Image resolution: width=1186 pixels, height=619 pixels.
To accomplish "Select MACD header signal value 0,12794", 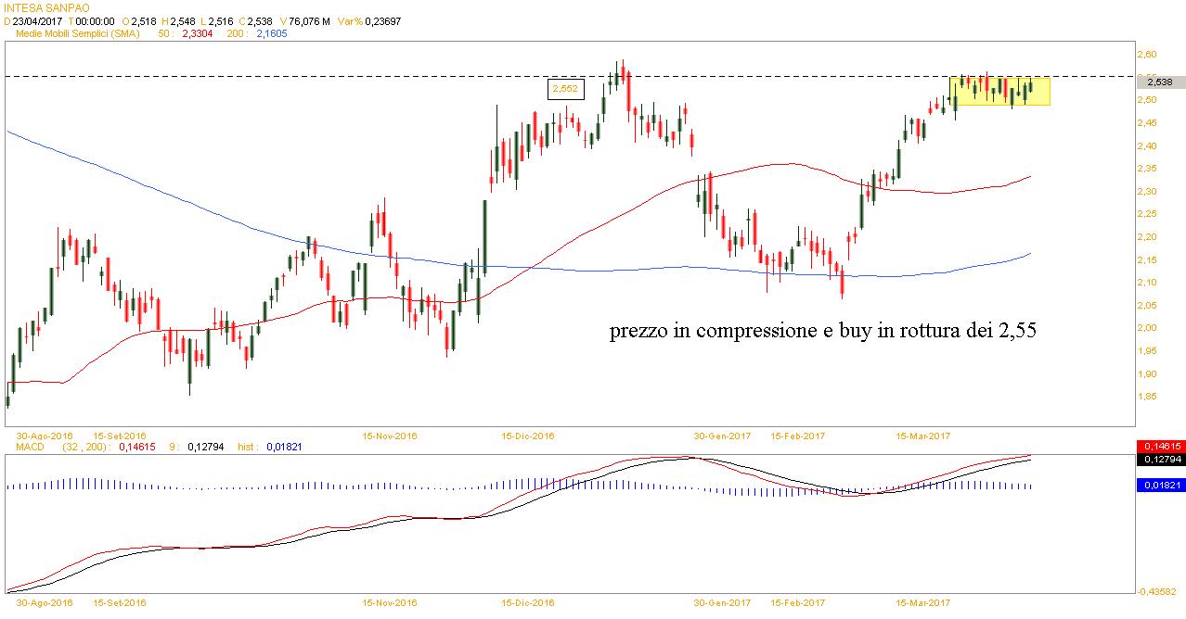I will coord(206,447).
